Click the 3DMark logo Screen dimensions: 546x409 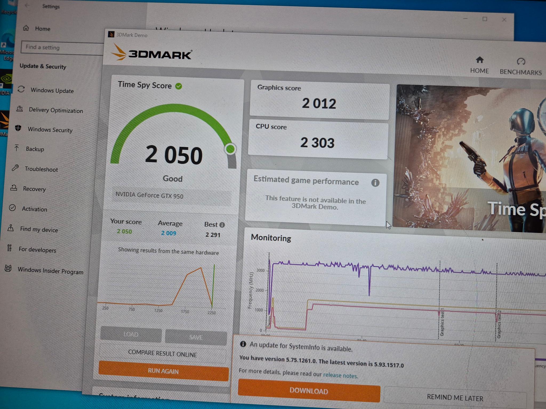(x=151, y=53)
